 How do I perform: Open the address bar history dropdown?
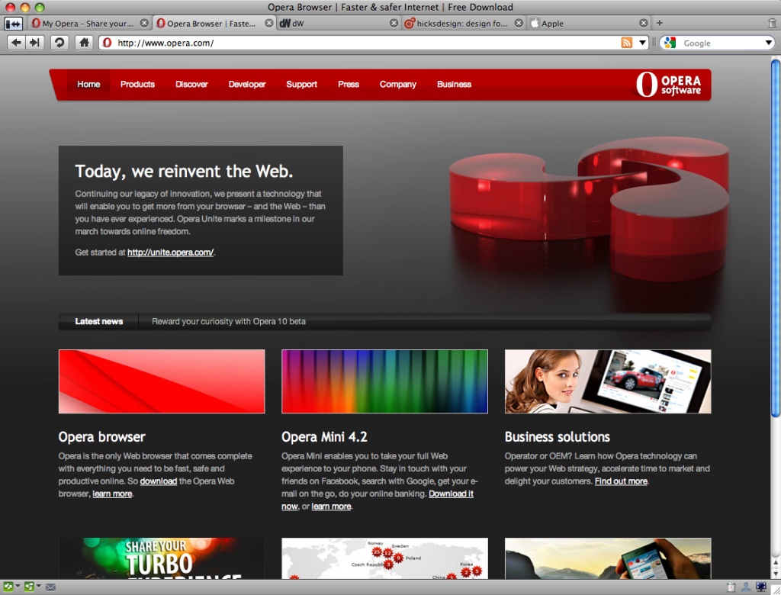[642, 43]
